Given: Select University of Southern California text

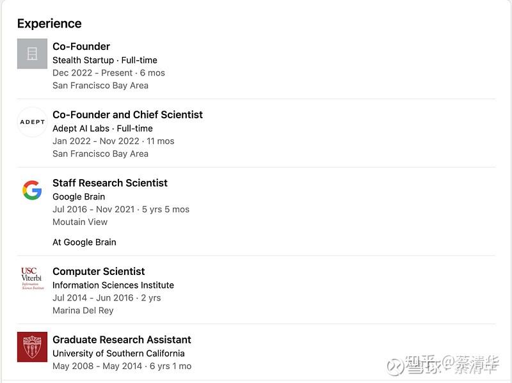Looking at the screenshot, I should (x=118, y=354).
